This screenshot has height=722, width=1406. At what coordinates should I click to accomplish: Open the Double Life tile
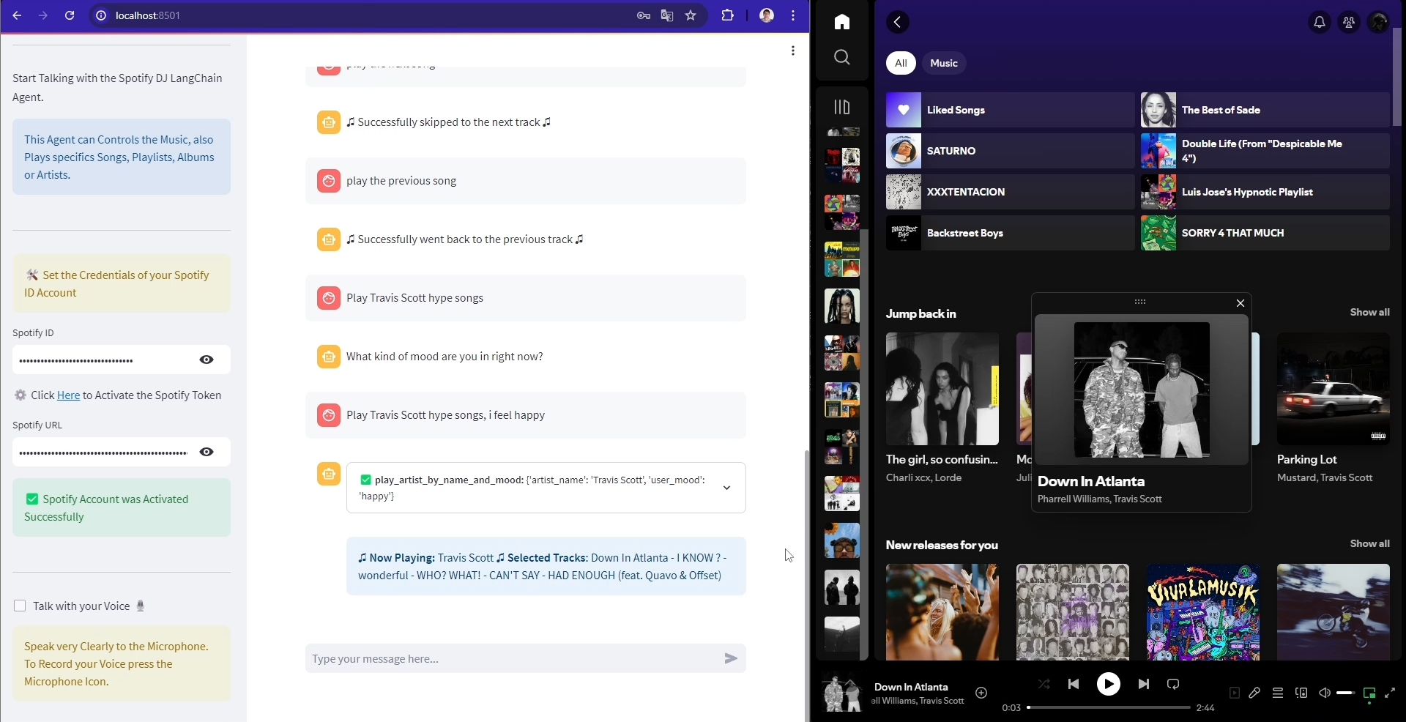(x=1265, y=151)
